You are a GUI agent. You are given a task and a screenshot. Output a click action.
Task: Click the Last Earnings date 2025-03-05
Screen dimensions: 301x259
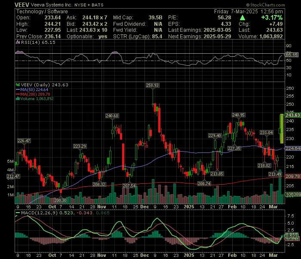coord(217,30)
